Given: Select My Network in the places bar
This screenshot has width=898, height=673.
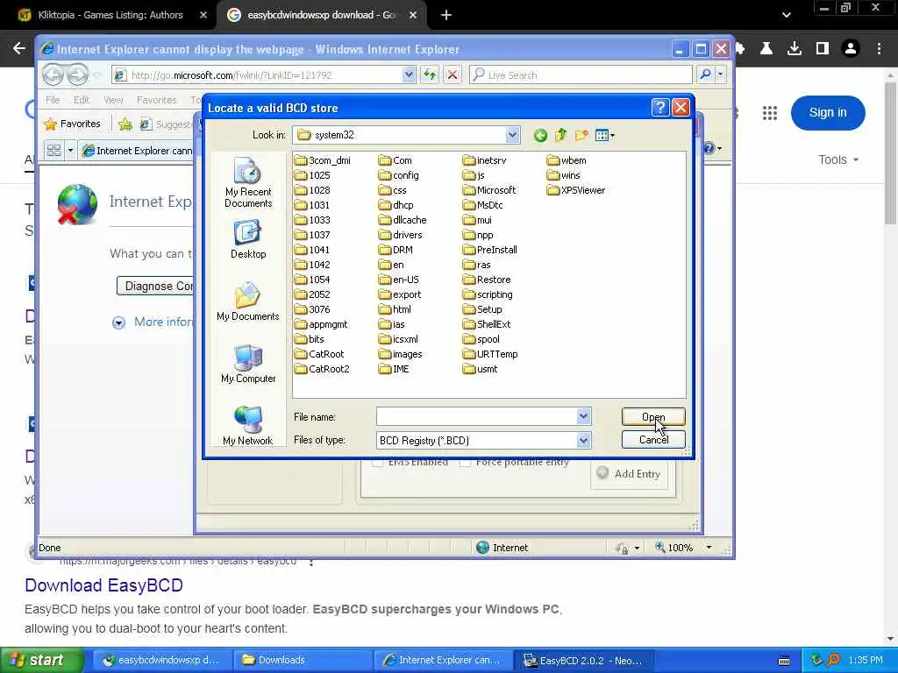Looking at the screenshot, I should (x=248, y=426).
